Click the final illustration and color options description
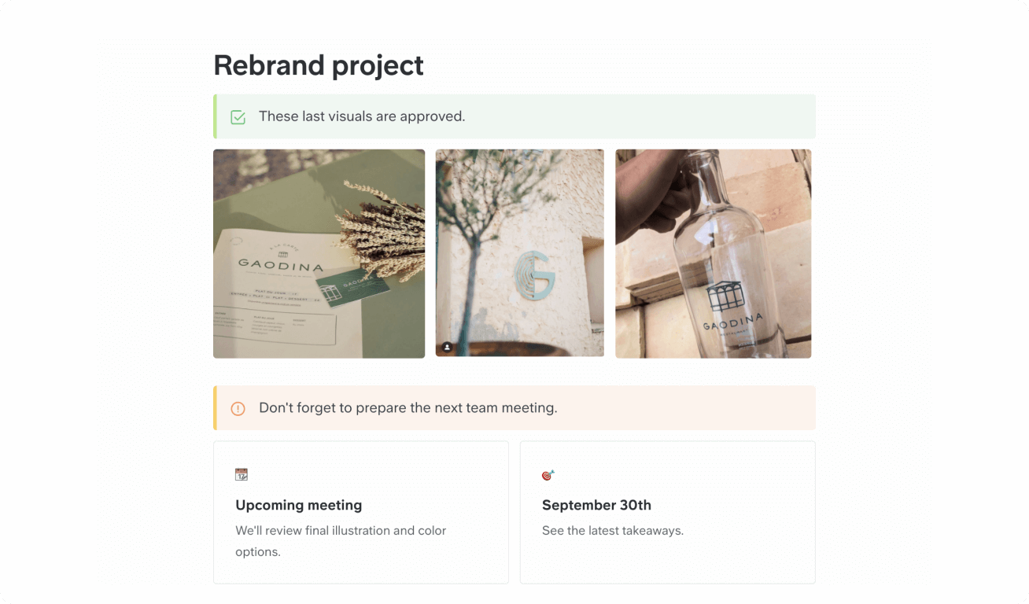This screenshot has height=604, width=1029. [x=341, y=541]
